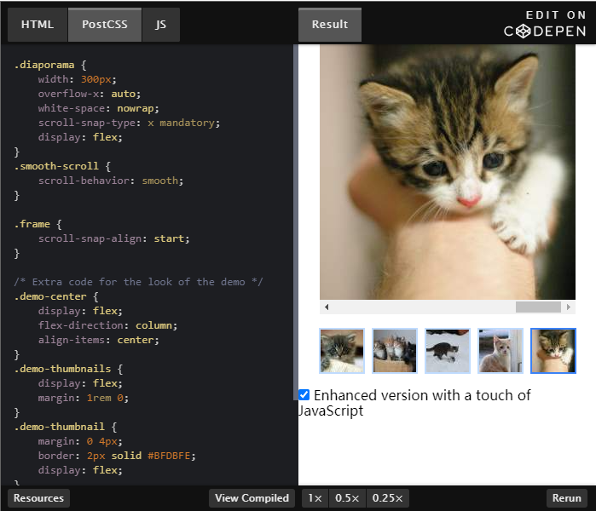The image size is (596, 511).
Task: Click the slideshow scrollbar right arrow
Action: tap(568, 307)
